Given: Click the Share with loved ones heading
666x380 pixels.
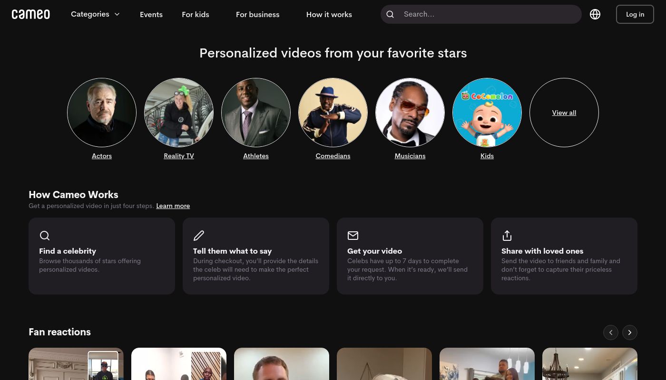Looking at the screenshot, I should [x=542, y=251].
